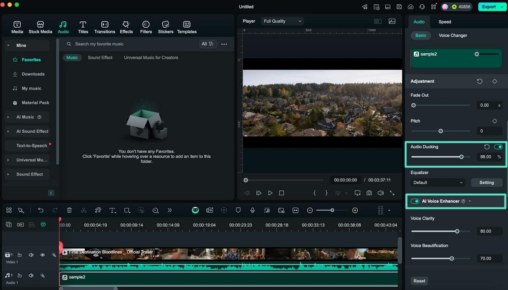Select the split scissors tool
Image resolution: width=508 pixels, height=290 pixels.
[84, 210]
